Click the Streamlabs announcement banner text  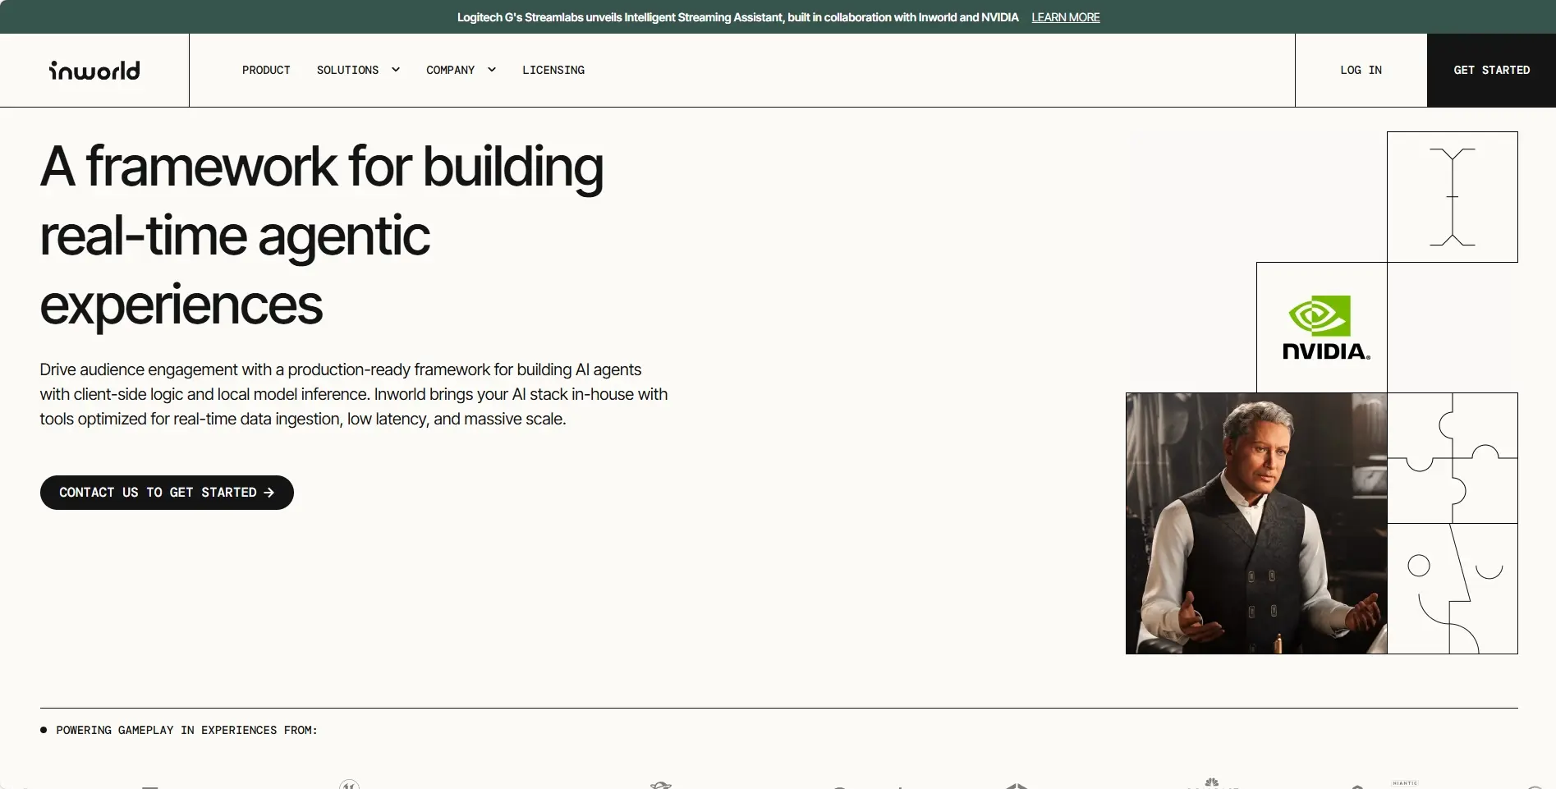[x=737, y=17]
